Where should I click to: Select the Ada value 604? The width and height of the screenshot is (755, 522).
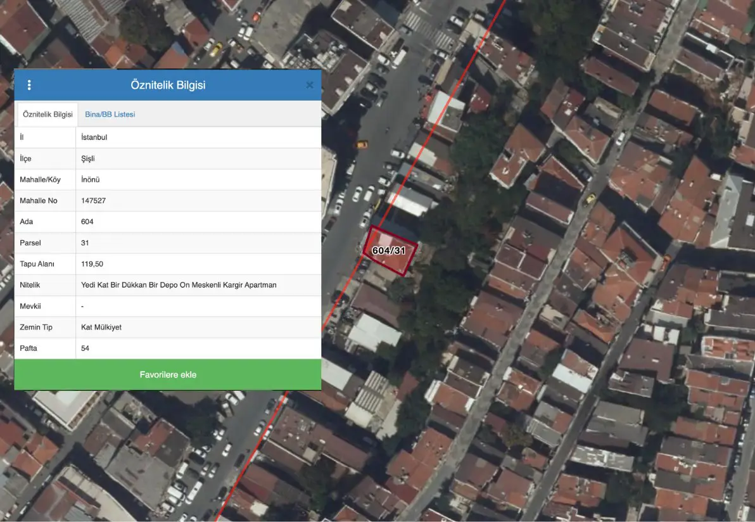[x=87, y=222]
